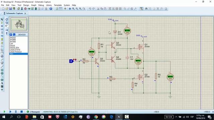Select the 2D box drawing tool

point(2,70)
